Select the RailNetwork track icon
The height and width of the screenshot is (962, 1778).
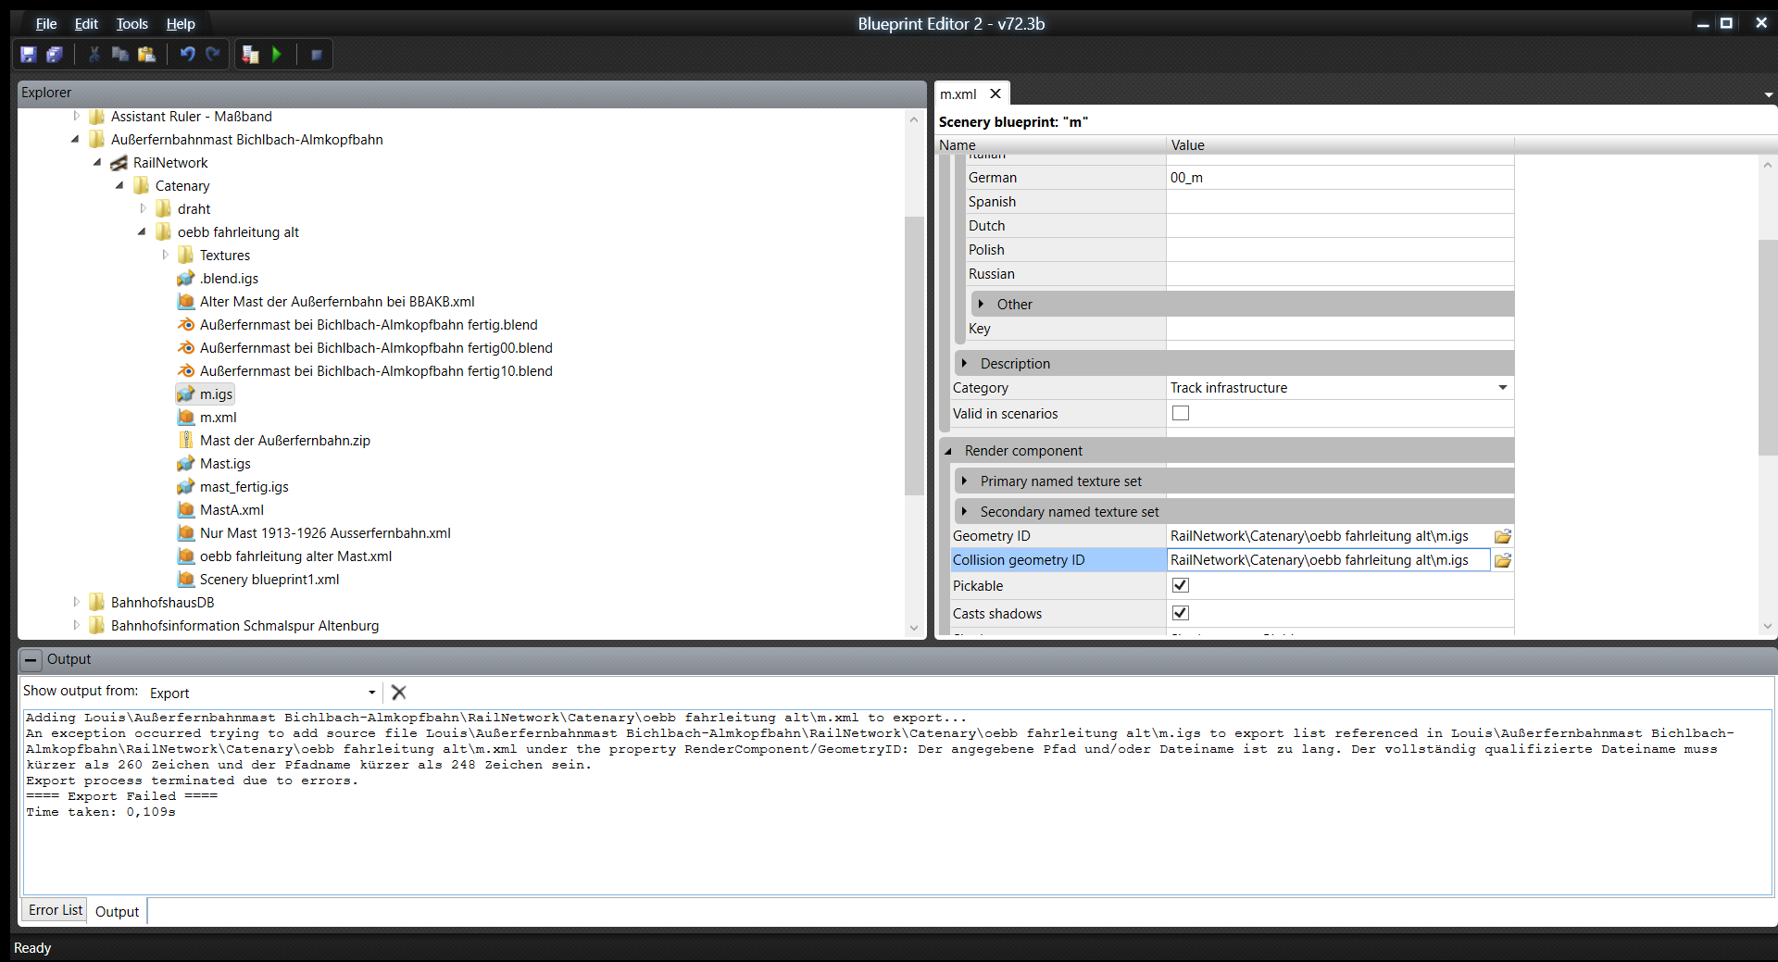point(119,163)
